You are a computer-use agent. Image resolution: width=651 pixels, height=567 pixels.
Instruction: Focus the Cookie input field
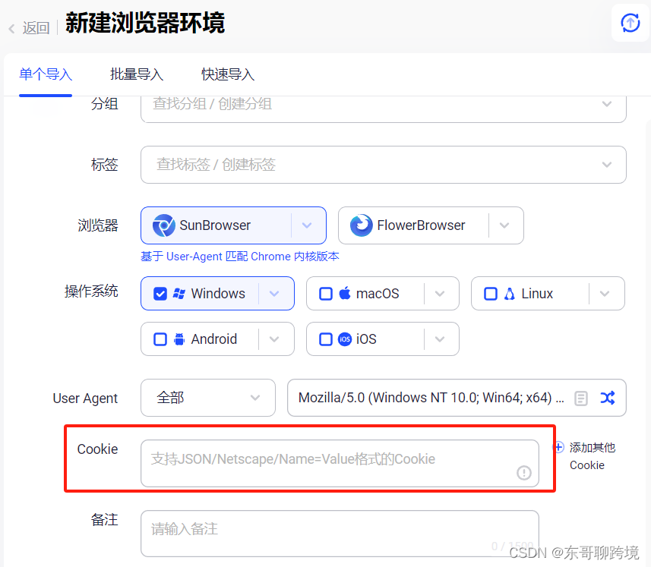[340, 463]
